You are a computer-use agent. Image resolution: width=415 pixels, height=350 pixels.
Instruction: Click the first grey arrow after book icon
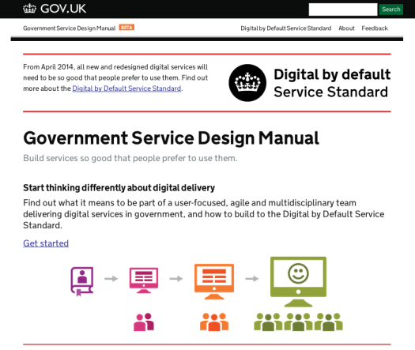[x=111, y=279]
